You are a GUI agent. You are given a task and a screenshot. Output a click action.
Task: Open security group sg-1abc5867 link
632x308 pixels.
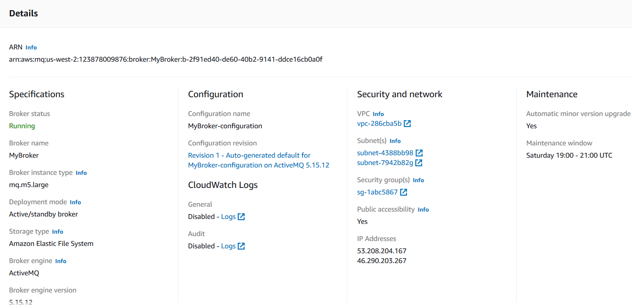[377, 192]
